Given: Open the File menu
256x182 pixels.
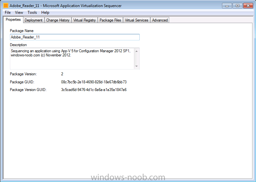Looking at the screenshot, I should click(8, 12).
